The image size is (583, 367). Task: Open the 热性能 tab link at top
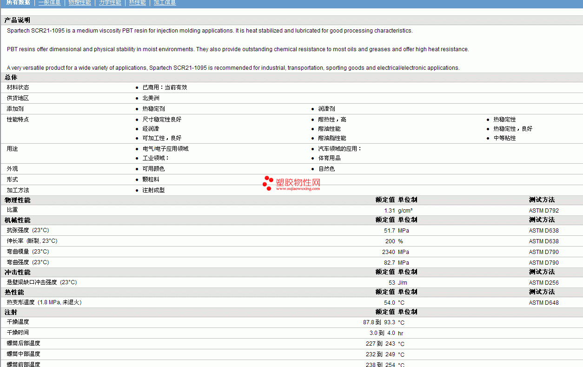(137, 2)
